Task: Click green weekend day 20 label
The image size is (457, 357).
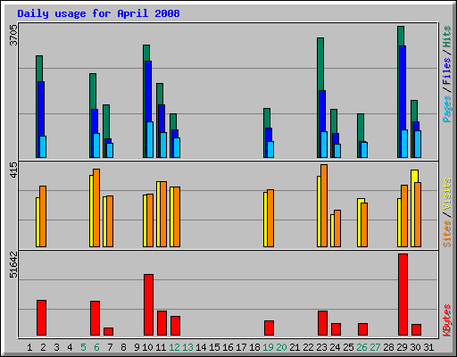Action: [281, 347]
